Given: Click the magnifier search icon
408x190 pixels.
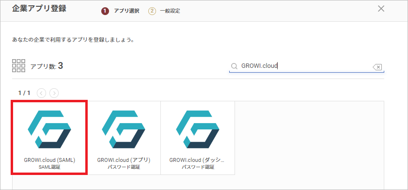Looking at the screenshot, I should (x=234, y=66).
